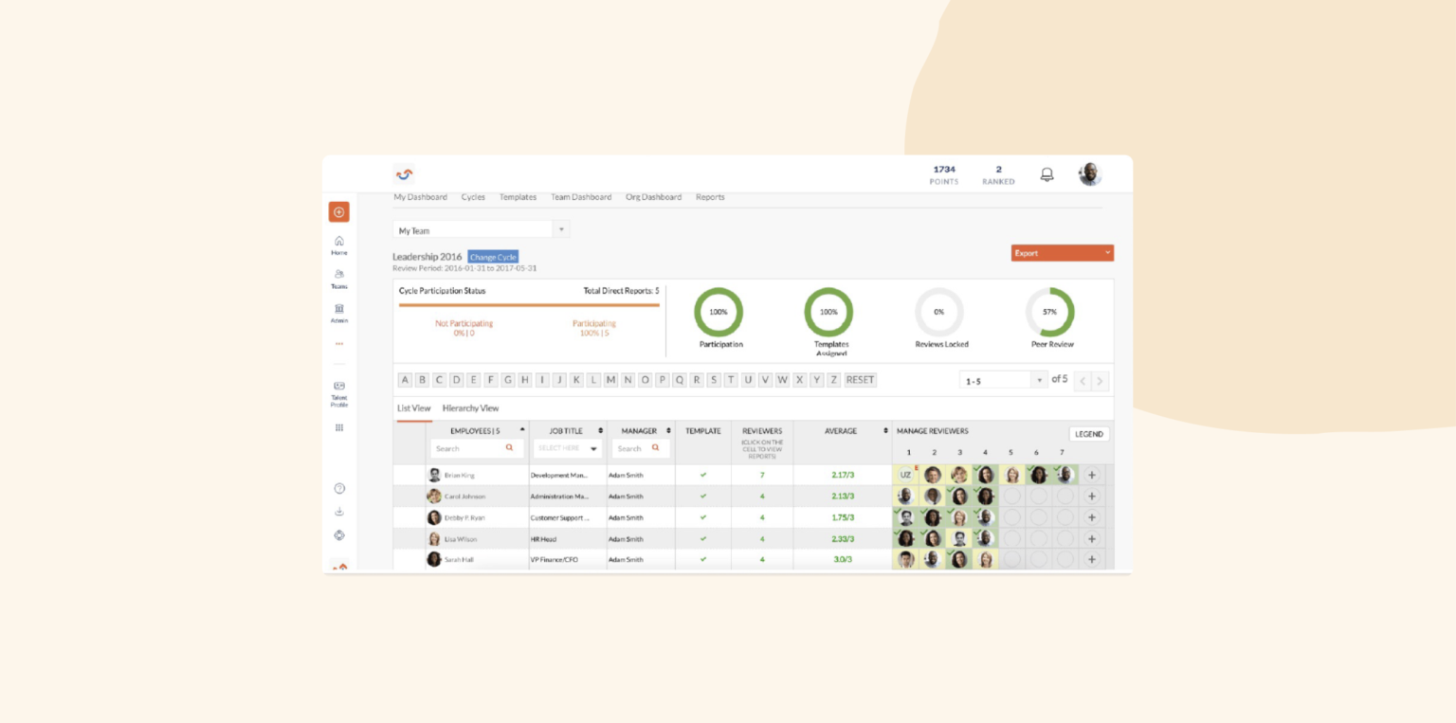Click the search icon in Employees filter
The height and width of the screenshot is (723, 1456).
(x=509, y=448)
